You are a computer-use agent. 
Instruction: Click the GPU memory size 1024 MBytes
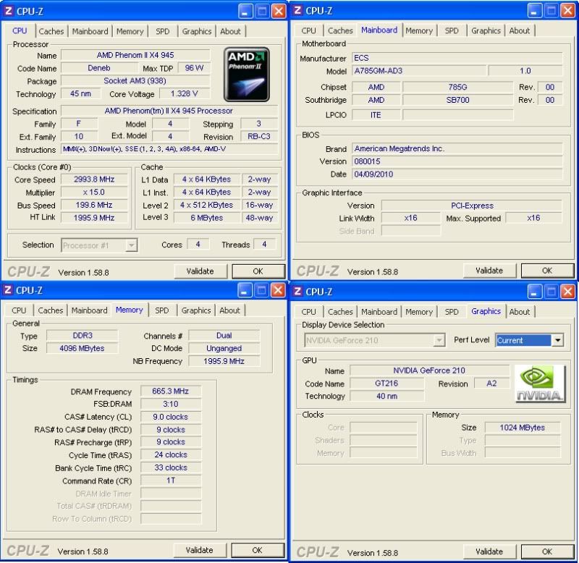point(523,428)
